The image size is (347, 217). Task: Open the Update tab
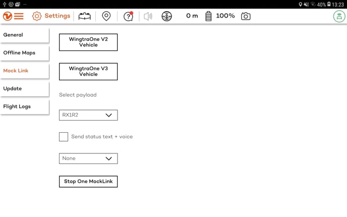click(x=25, y=89)
